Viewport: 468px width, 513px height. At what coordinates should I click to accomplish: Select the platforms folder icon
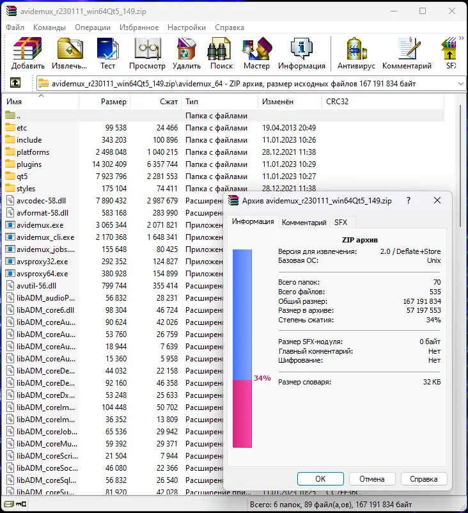coord(10,152)
